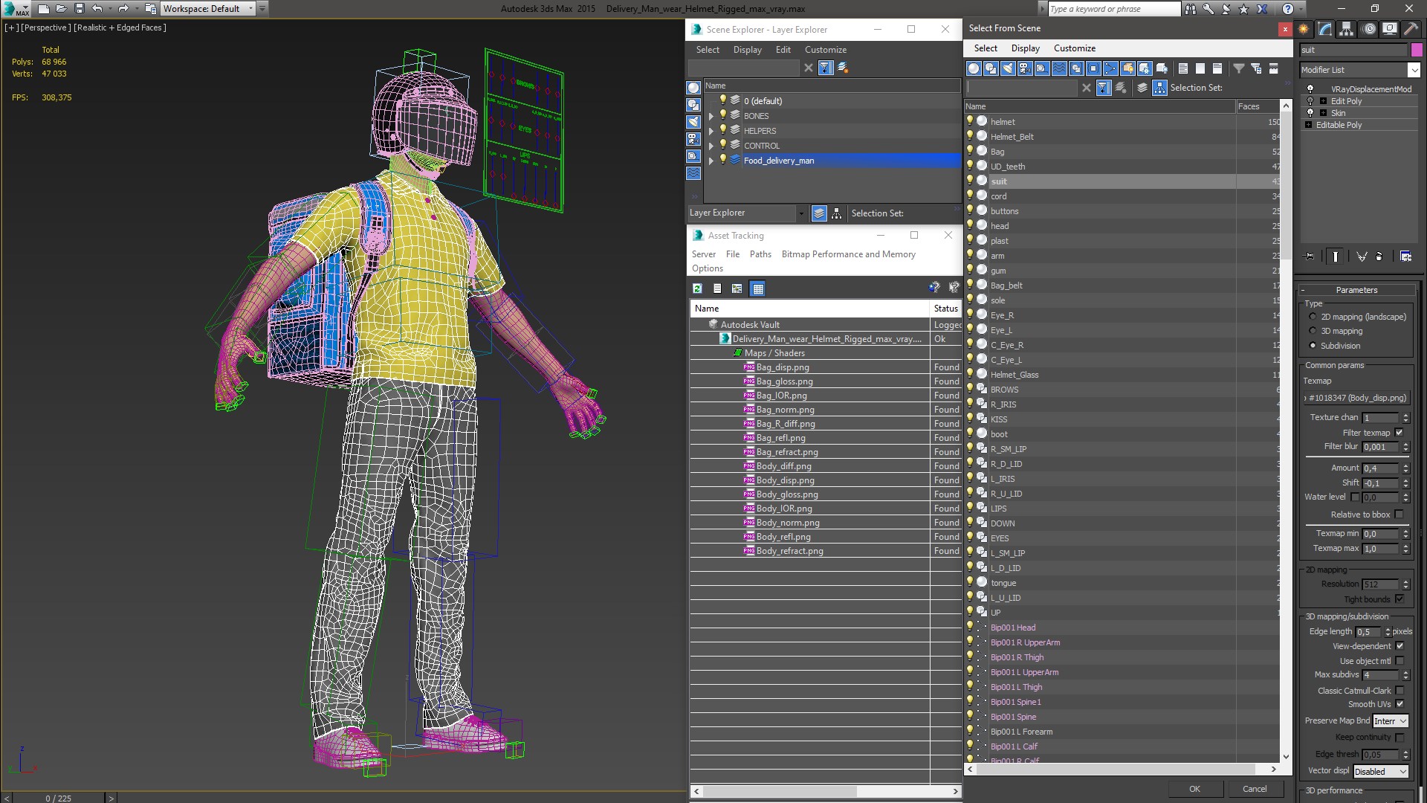Toggle Display Lights filter in Select From Scene
Viewport: 1427px width, 803px height.
[1008, 68]
